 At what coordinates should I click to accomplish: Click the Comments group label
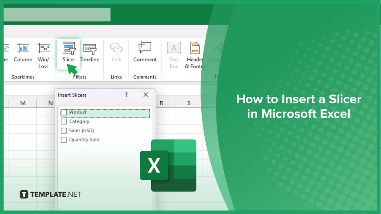click(145, 77)
